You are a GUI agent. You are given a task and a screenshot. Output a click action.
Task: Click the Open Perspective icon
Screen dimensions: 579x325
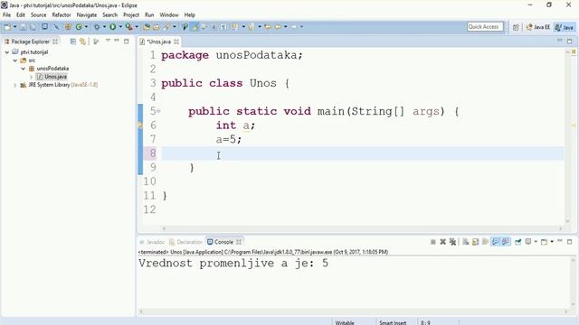516,27
